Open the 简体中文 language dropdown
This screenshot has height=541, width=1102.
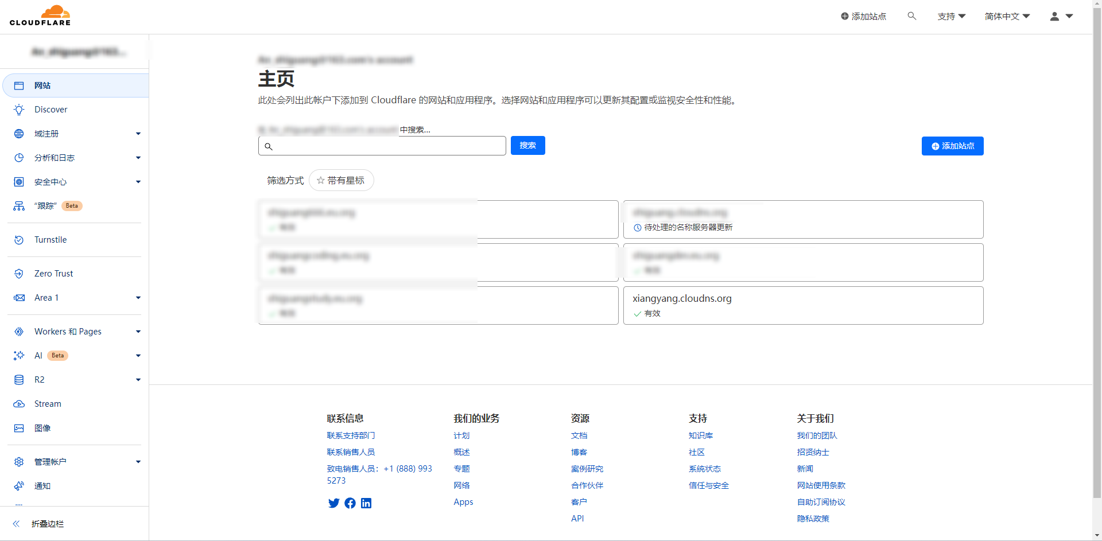point(1007,17)
